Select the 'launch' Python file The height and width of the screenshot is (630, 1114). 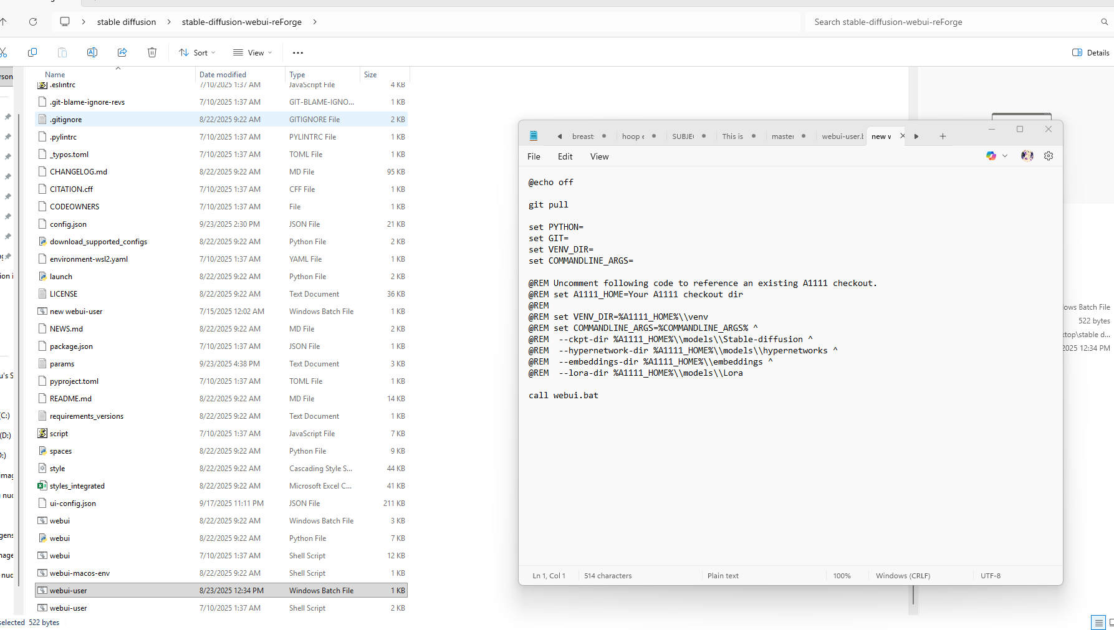(x=221, y=277)
